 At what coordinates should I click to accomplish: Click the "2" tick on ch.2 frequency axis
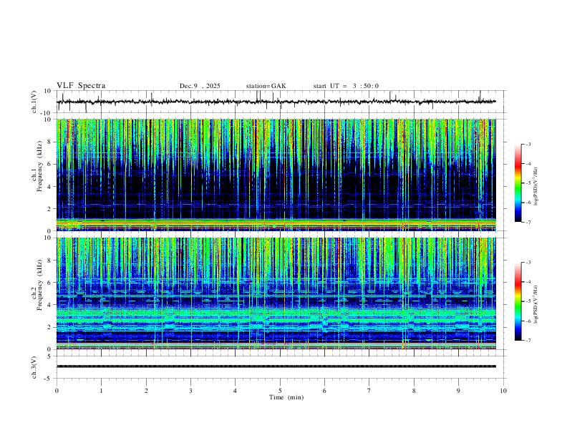[49, 327]
